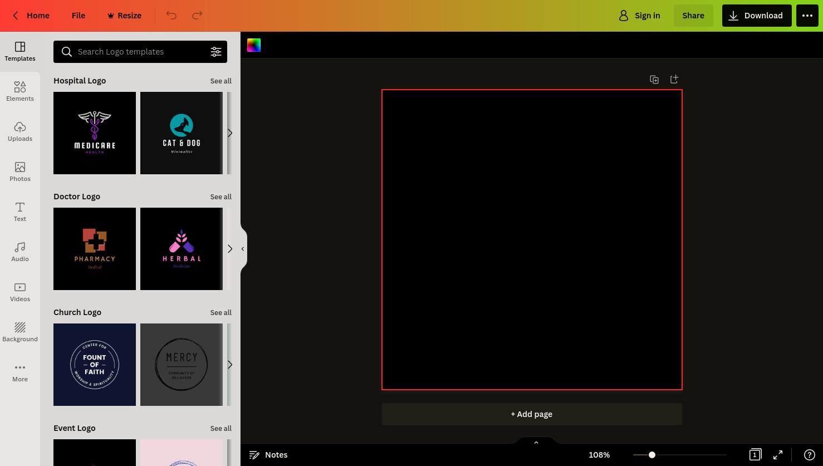The width and height of the screenshot is (823, 466).
Task: Open the three-dot more menu in header
Action: [807, 16]
